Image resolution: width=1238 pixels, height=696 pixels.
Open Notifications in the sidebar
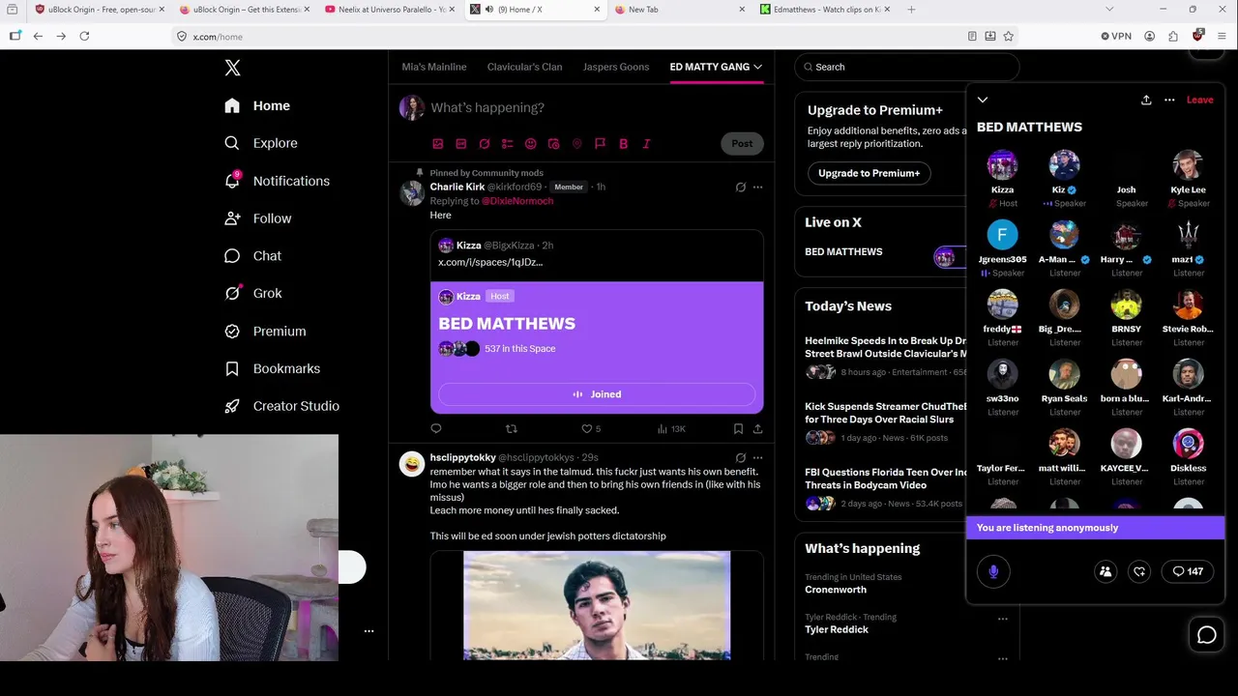click(277, 181)
